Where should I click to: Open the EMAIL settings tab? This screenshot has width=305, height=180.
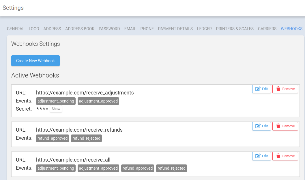tap(130, 29)
